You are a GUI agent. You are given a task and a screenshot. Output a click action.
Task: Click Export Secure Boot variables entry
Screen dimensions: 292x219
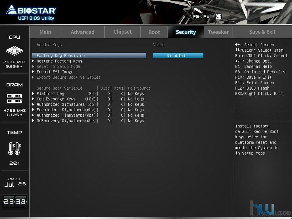click(x=67, y=77)
